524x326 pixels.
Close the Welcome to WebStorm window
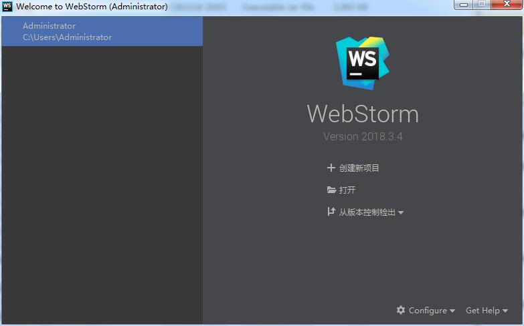click(507, 4)
